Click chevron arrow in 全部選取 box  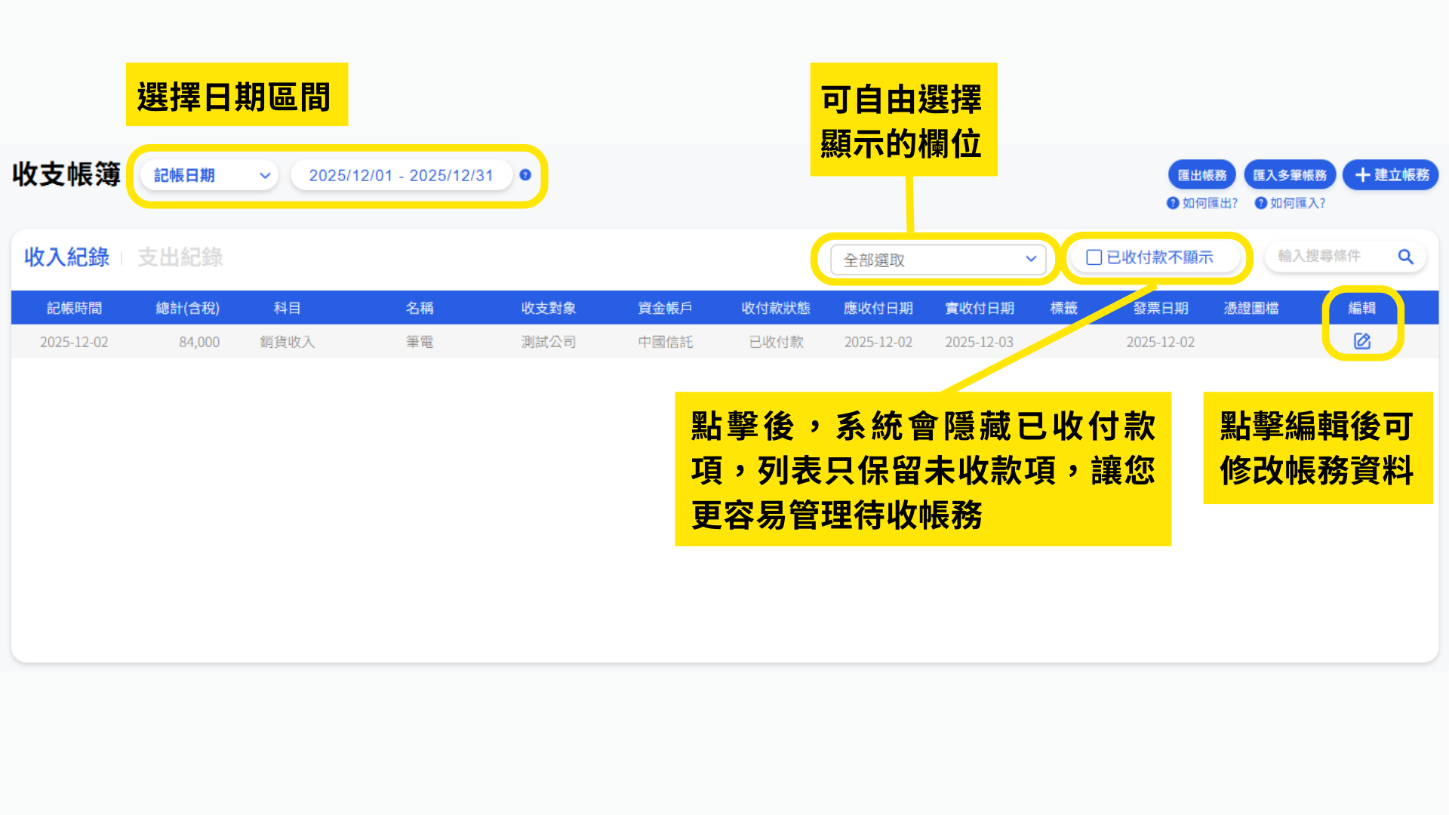coord(1031,259)
